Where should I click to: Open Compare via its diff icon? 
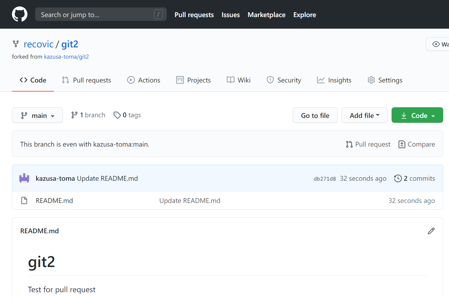pyautogui.click(x=402, y=144)
